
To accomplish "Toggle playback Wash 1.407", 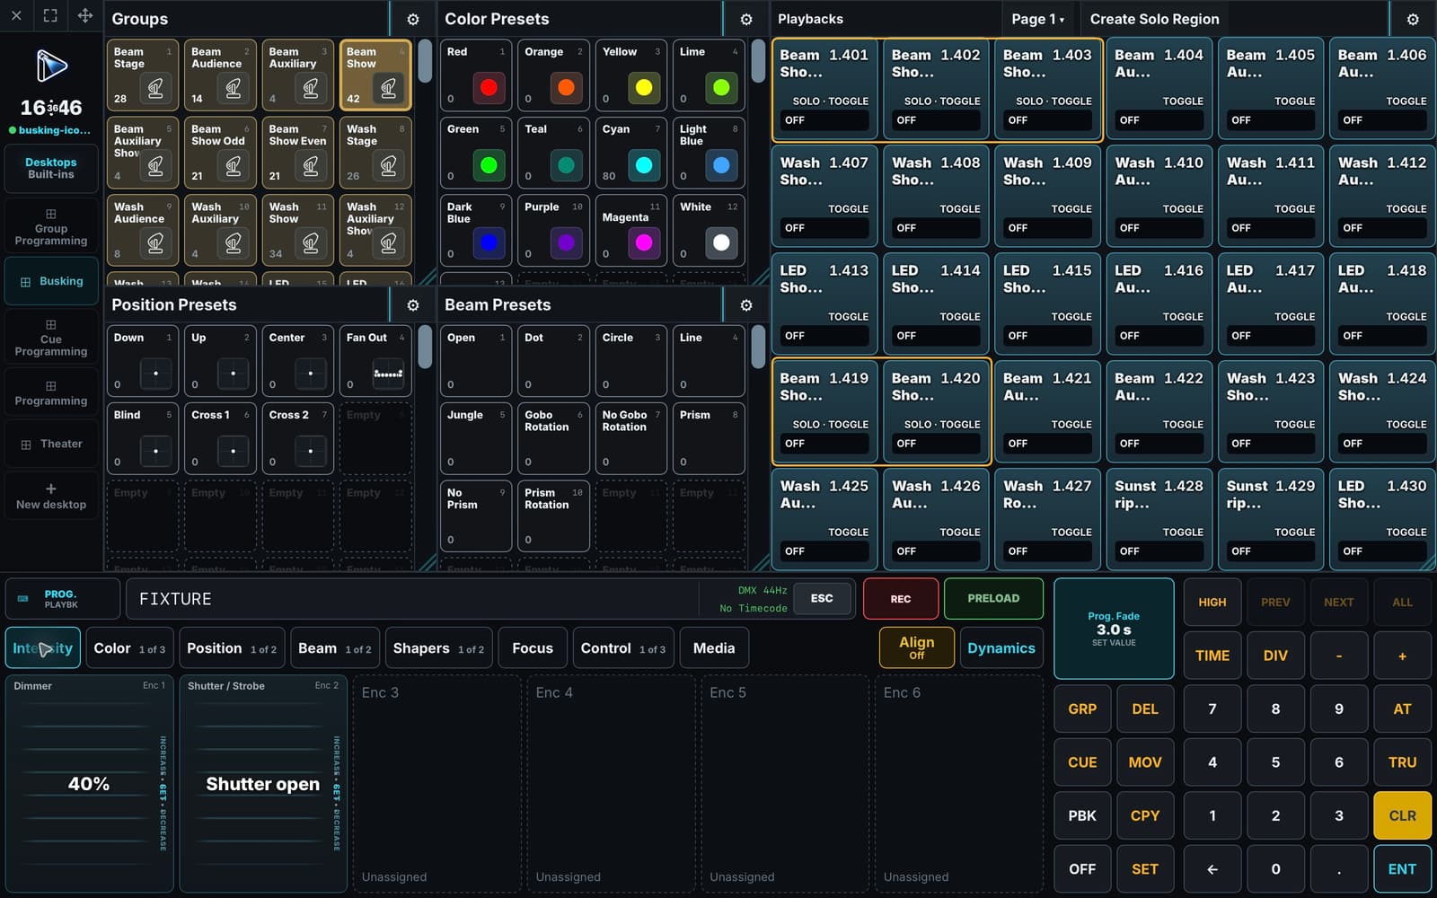I will point(824,197).
